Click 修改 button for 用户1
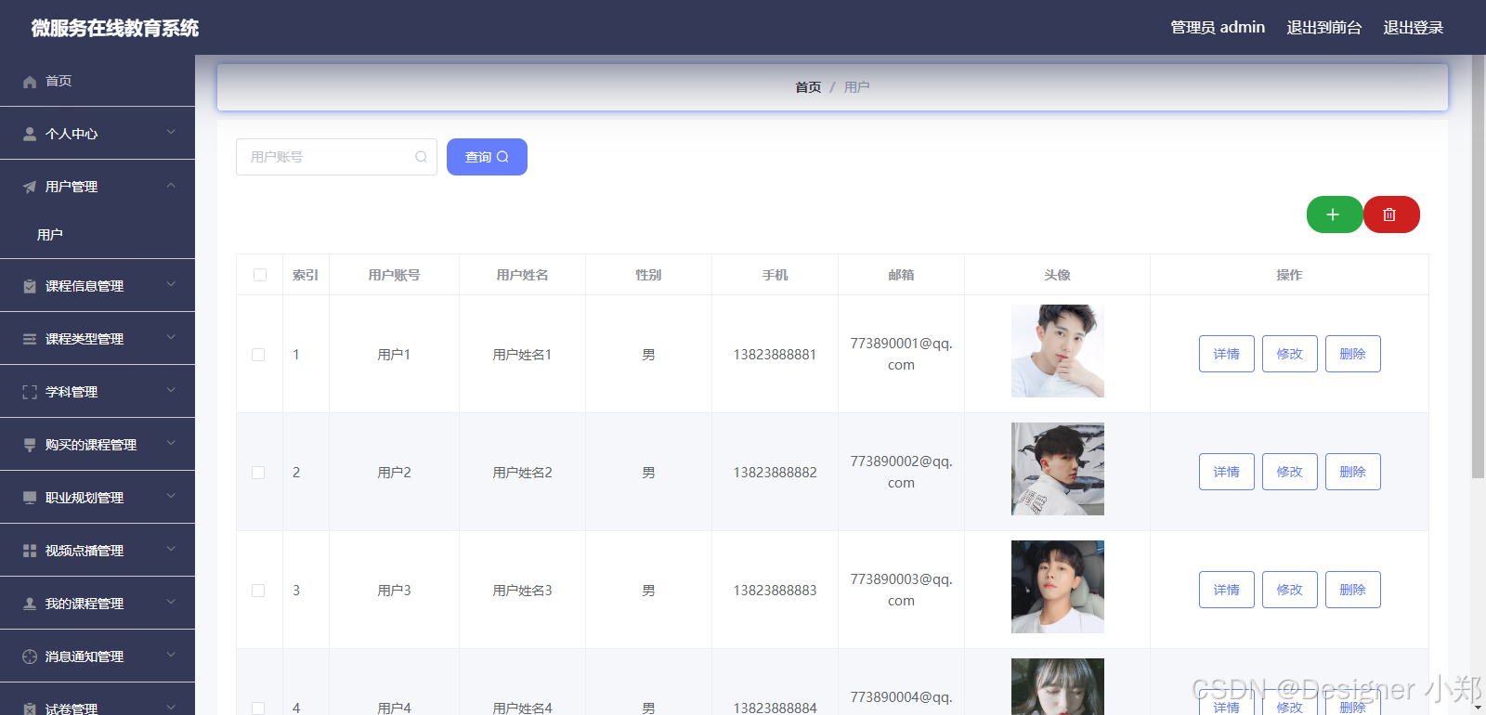1486x715 pixels. point(1290,354)
